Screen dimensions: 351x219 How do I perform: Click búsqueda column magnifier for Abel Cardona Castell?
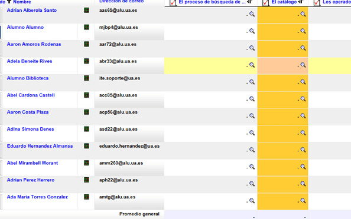(252, 99)
